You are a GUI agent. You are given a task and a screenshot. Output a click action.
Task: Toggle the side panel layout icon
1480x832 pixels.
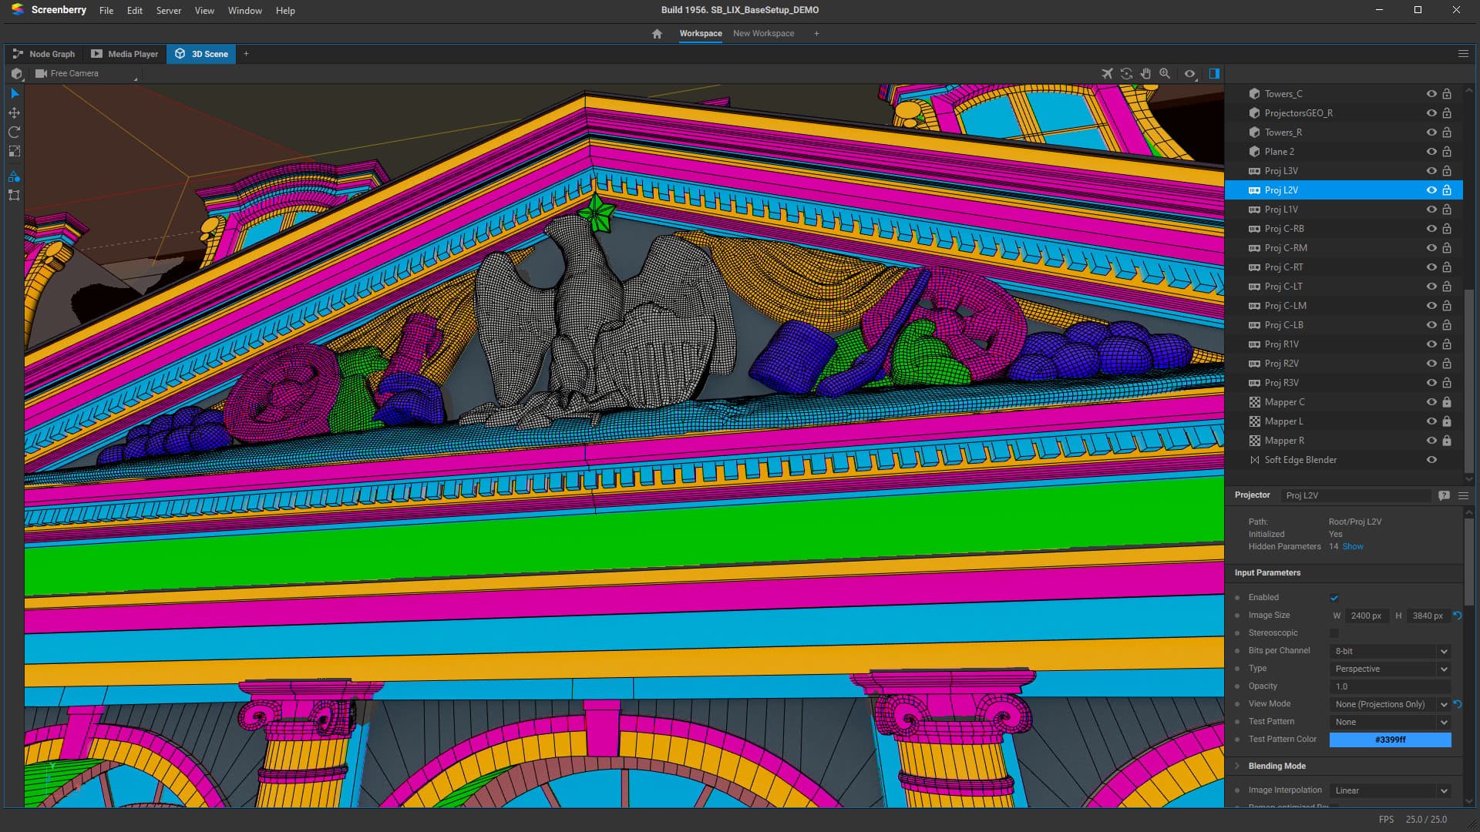1214,74
